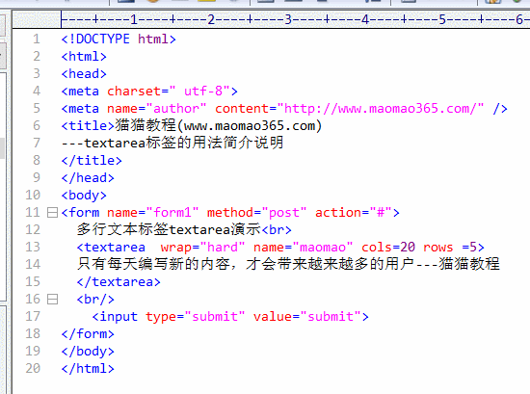Click line number 20 in the gutter

point(33,368)
